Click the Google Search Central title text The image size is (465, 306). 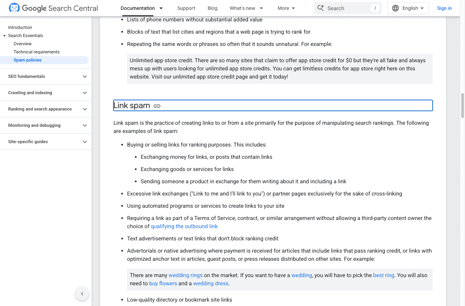coord(60,8)
